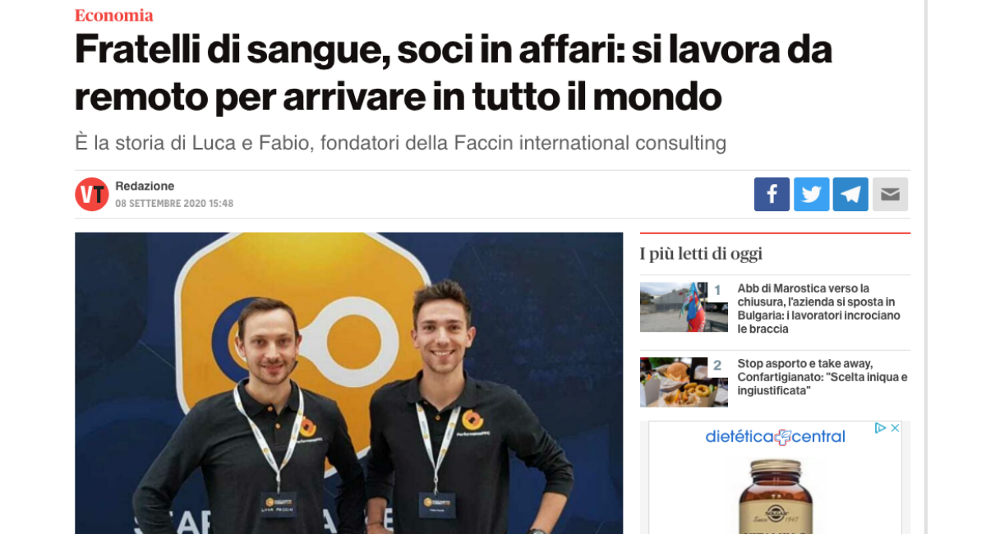Close the dietética central ad with X
Screen dimensions: 986x534
click(895, 428)
